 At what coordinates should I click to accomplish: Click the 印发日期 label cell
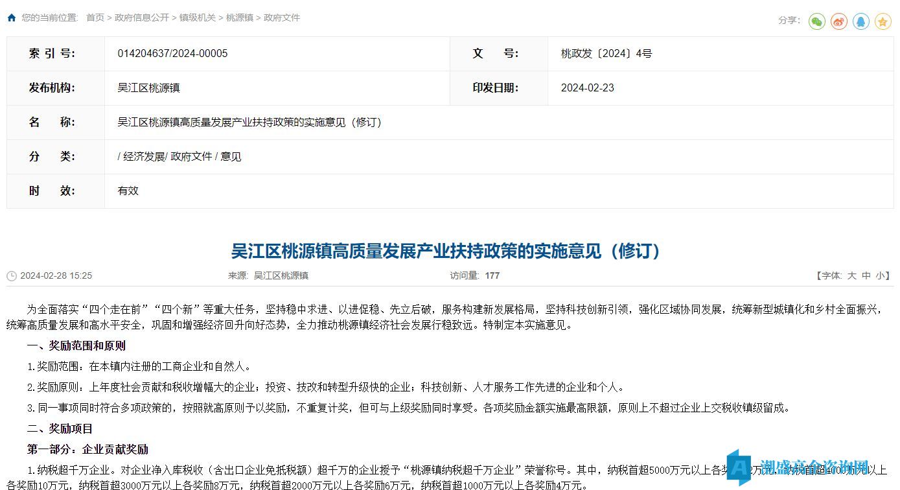pos(499,88)
